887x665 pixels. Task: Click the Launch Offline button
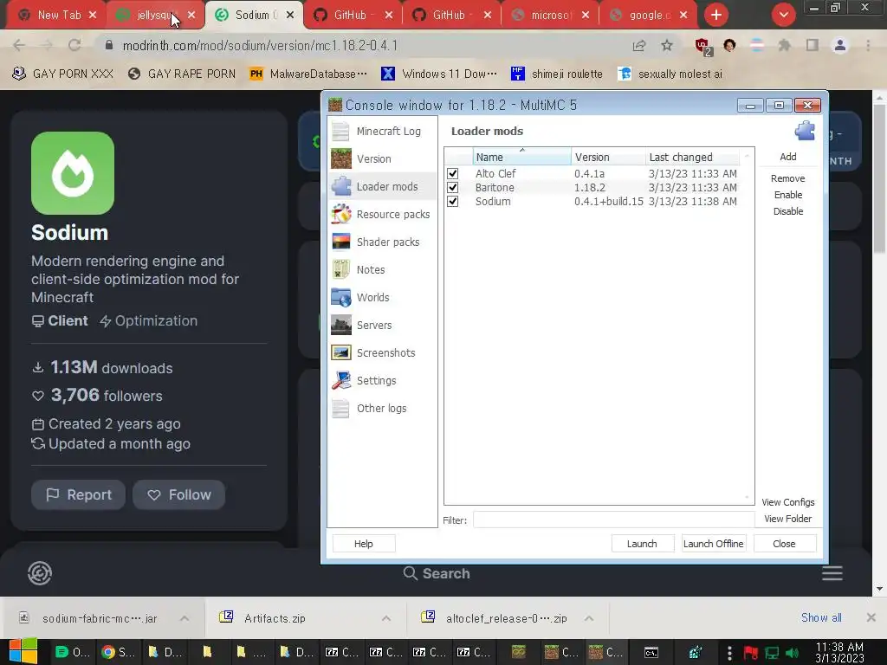714,544
